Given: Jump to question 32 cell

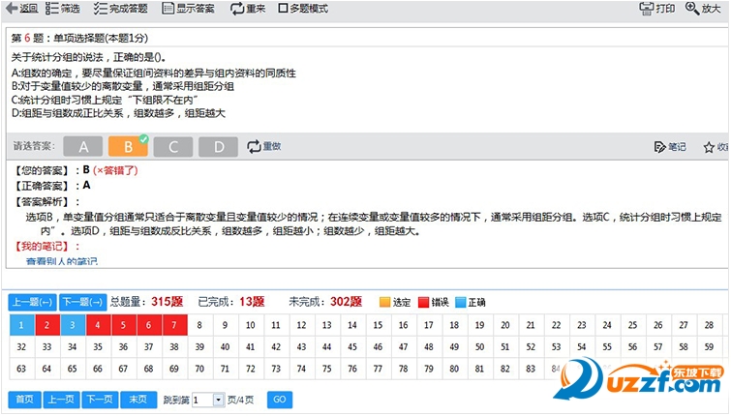Looking at the screenshot, I should tap(21, 347).
